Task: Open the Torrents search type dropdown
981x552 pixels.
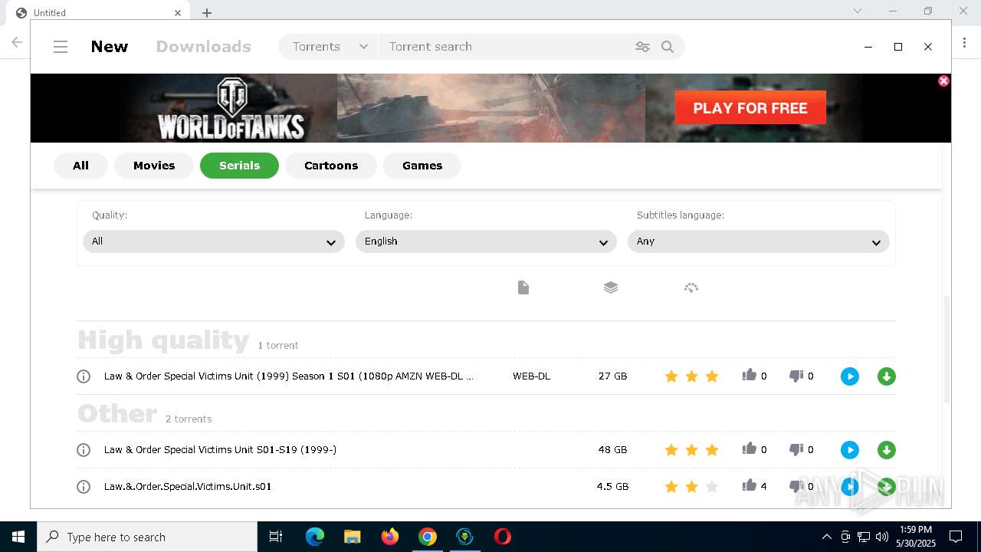Action: click(x=330, y=47)
